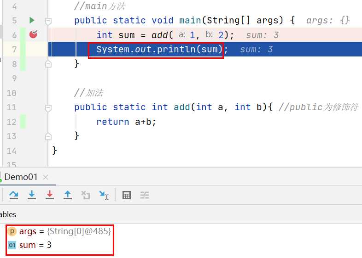The image size is (362, 258).
Task: Click the fold end marker below return a+b
Action: [x=48, y=136]
